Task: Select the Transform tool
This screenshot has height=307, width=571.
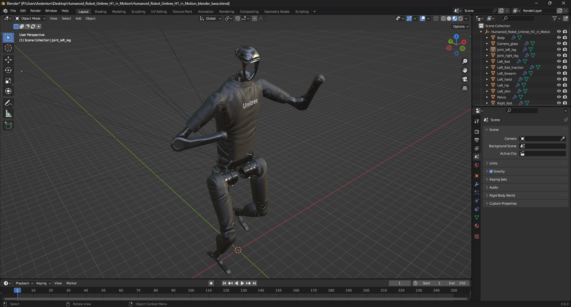Action: tap(8, 91)
